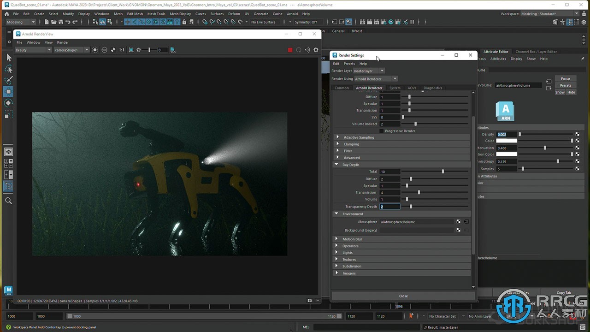
Task: Click the Open Scene folder icon
Action: tap(54, 22)
